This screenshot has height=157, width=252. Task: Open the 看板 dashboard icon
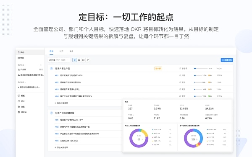pyautogui.click(x=19, y=95)
